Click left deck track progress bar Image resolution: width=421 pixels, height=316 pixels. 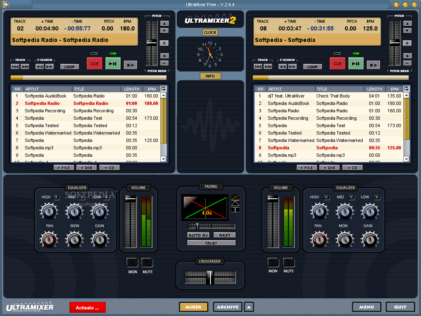(x=89, y=78)
